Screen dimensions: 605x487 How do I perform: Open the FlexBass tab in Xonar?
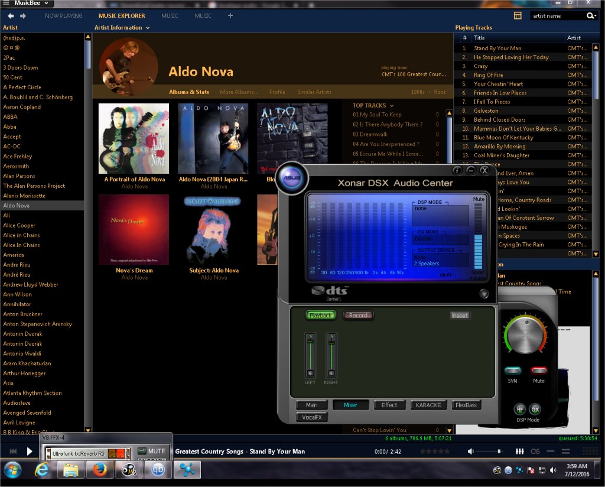coord(466,405)
